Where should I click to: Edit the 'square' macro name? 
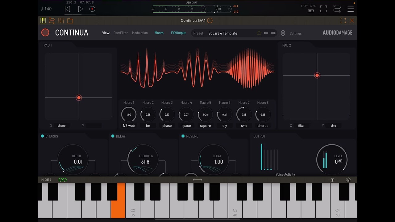tap(206, 125)
